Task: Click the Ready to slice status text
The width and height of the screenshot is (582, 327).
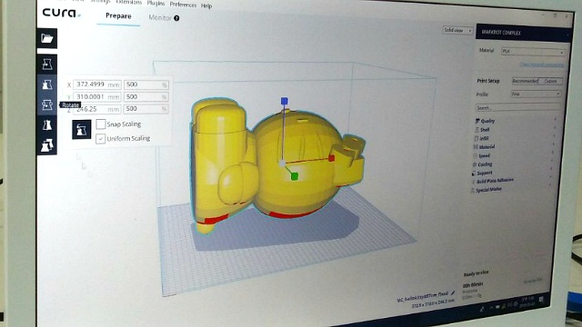Action: [476, 273]
